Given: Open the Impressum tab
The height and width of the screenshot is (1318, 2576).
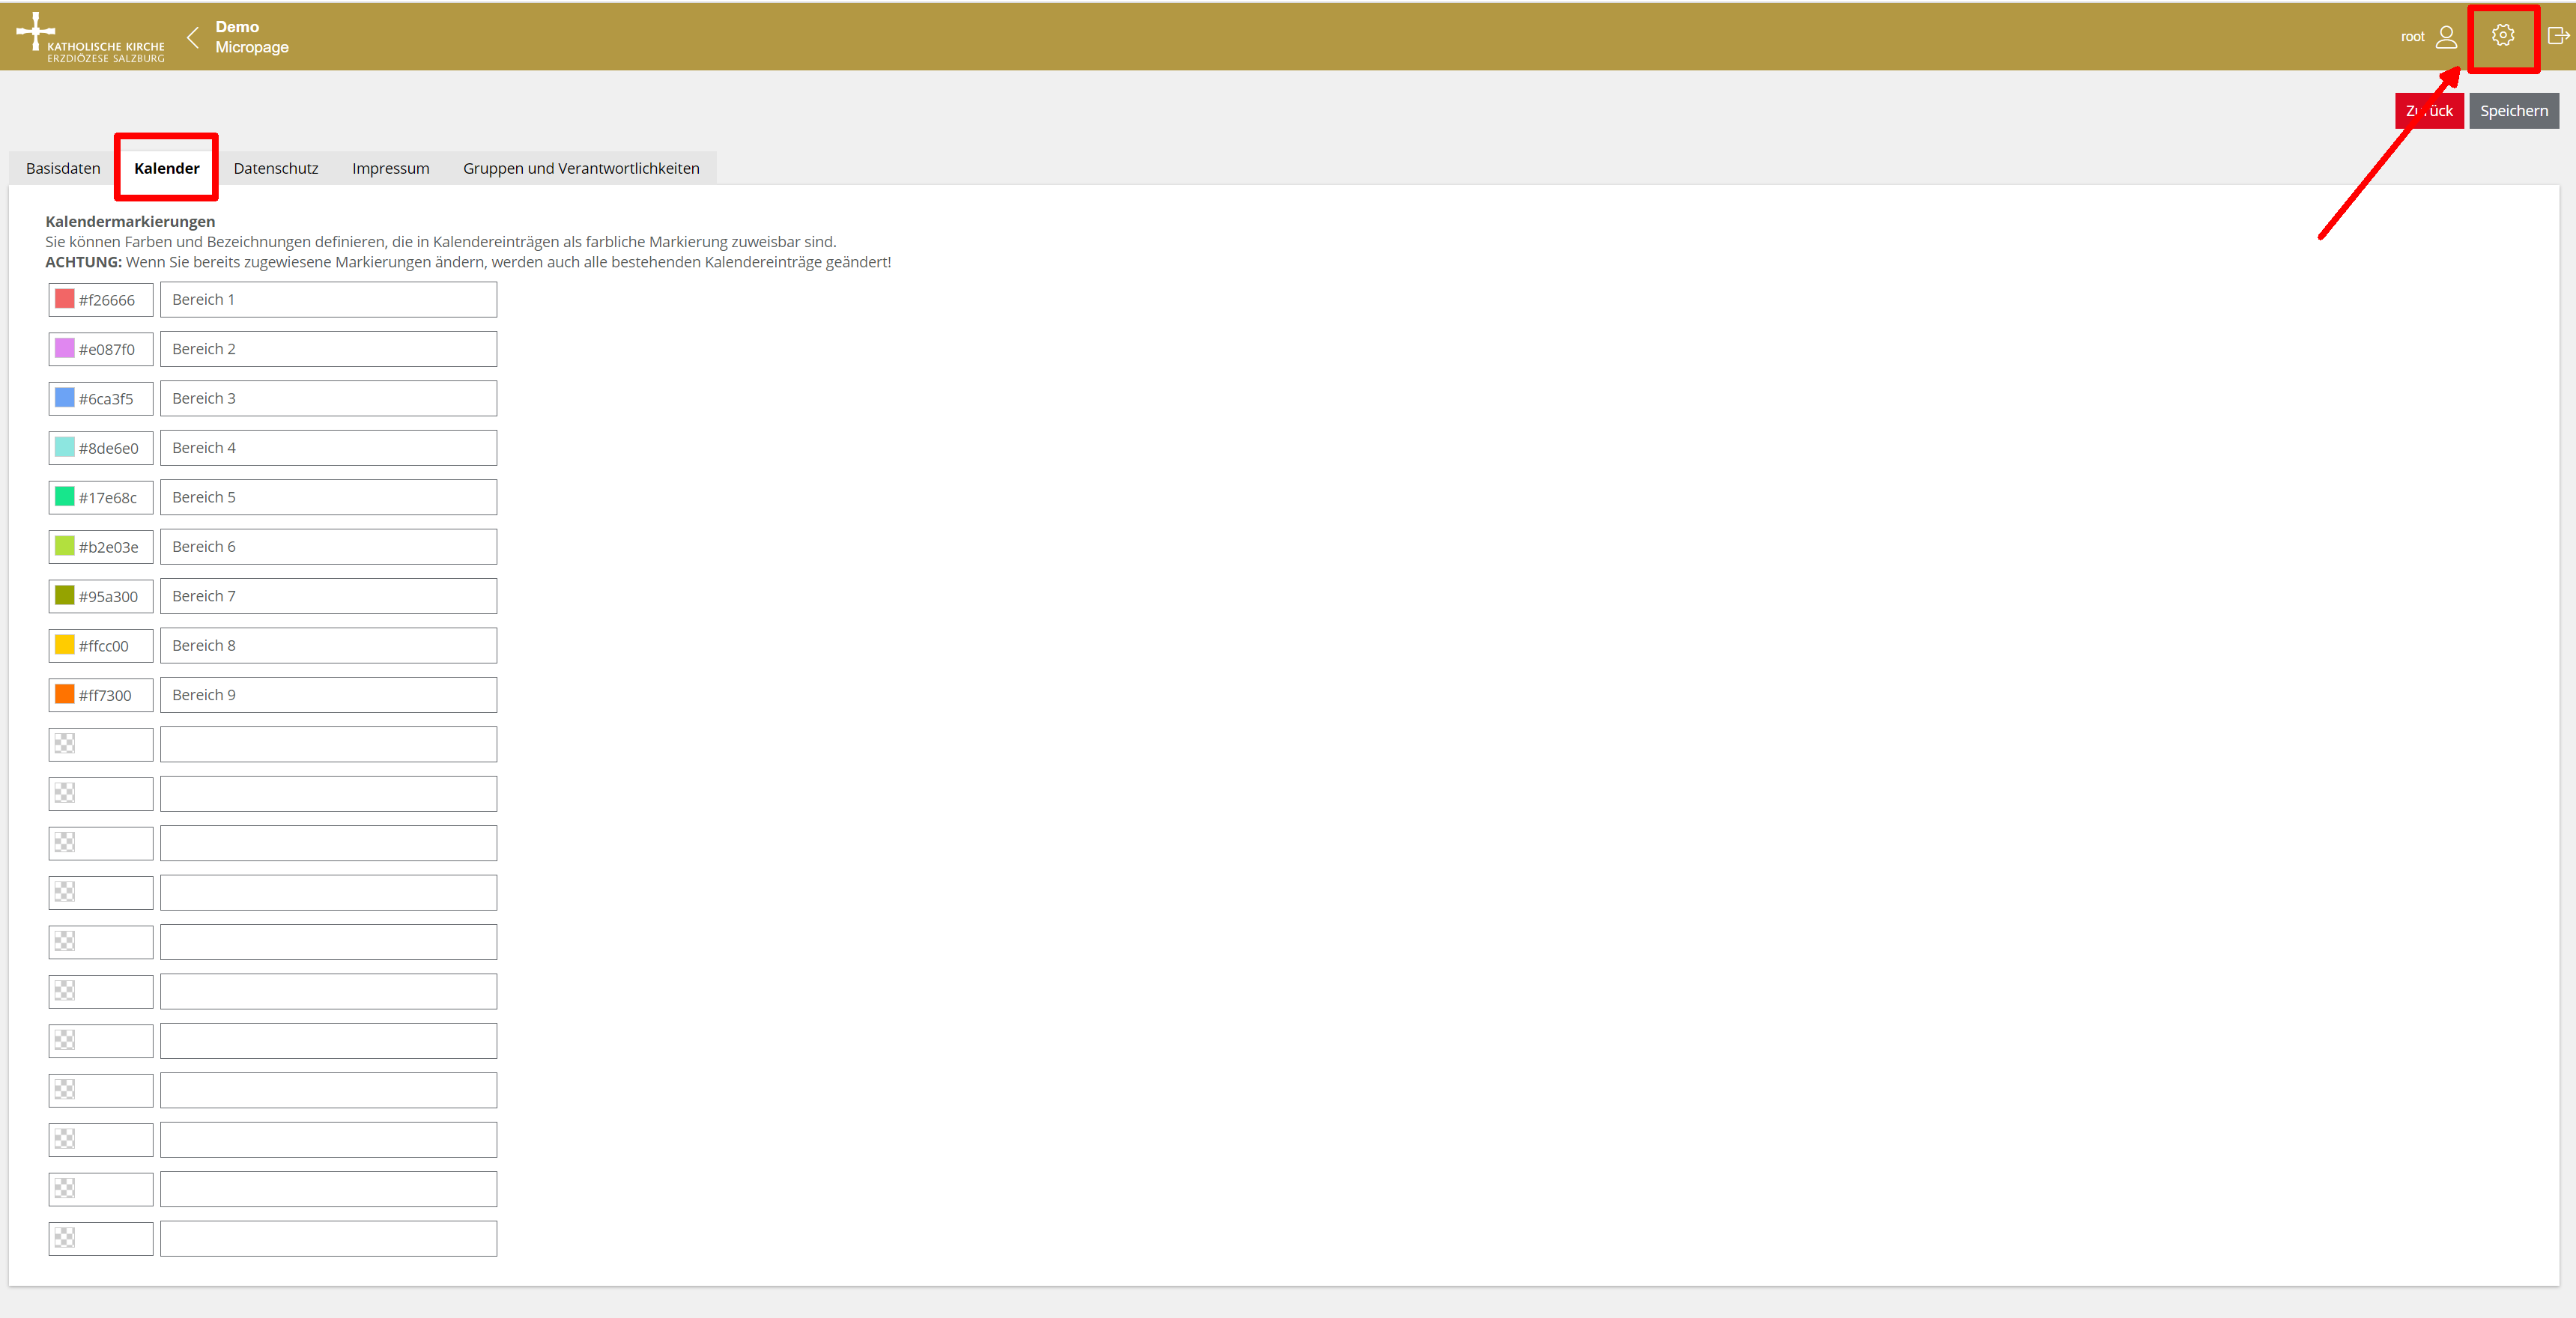Looking at the screenshot, I should 390,168.
